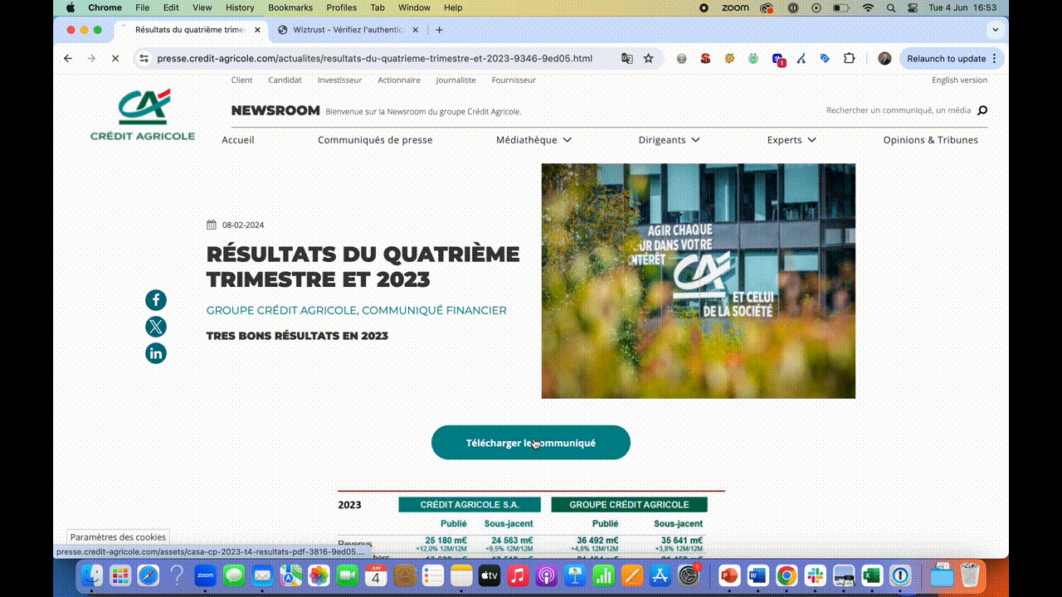The height and width of the screenshot is (597, 1062).
Task: Open Apple Music in the Dock
Action: coord(518,575)
